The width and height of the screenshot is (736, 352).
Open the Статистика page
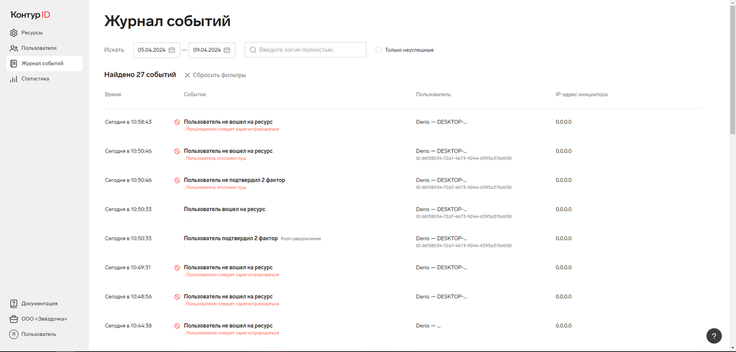44,79
